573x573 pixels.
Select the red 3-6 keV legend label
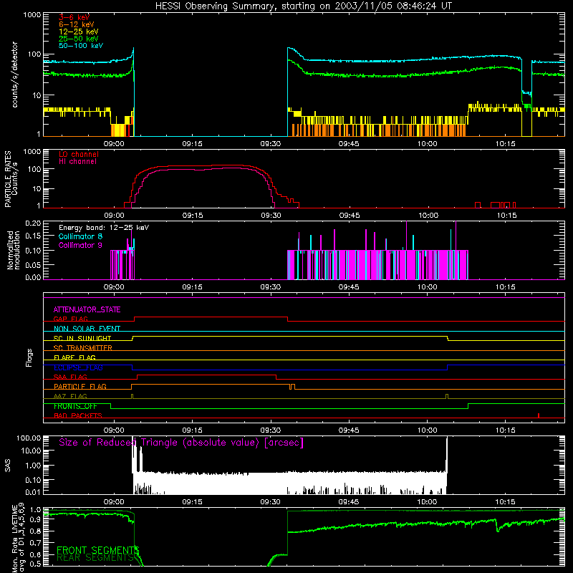tap(74, 17)
